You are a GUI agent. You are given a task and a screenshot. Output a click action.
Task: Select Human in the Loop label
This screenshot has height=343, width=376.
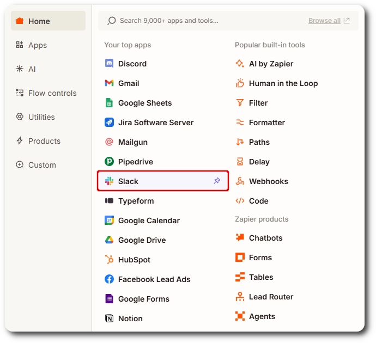(283, 83)
